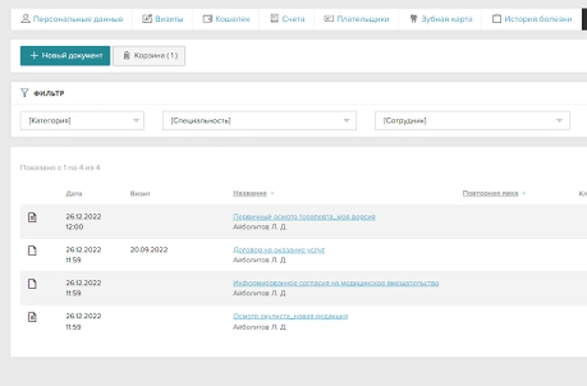Click the funnel icon next to Фильтр
This screenshot has height=386, width=587.
[x=25, y=93]
